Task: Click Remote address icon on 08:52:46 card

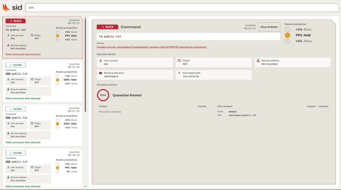Action: coord(8,89)
